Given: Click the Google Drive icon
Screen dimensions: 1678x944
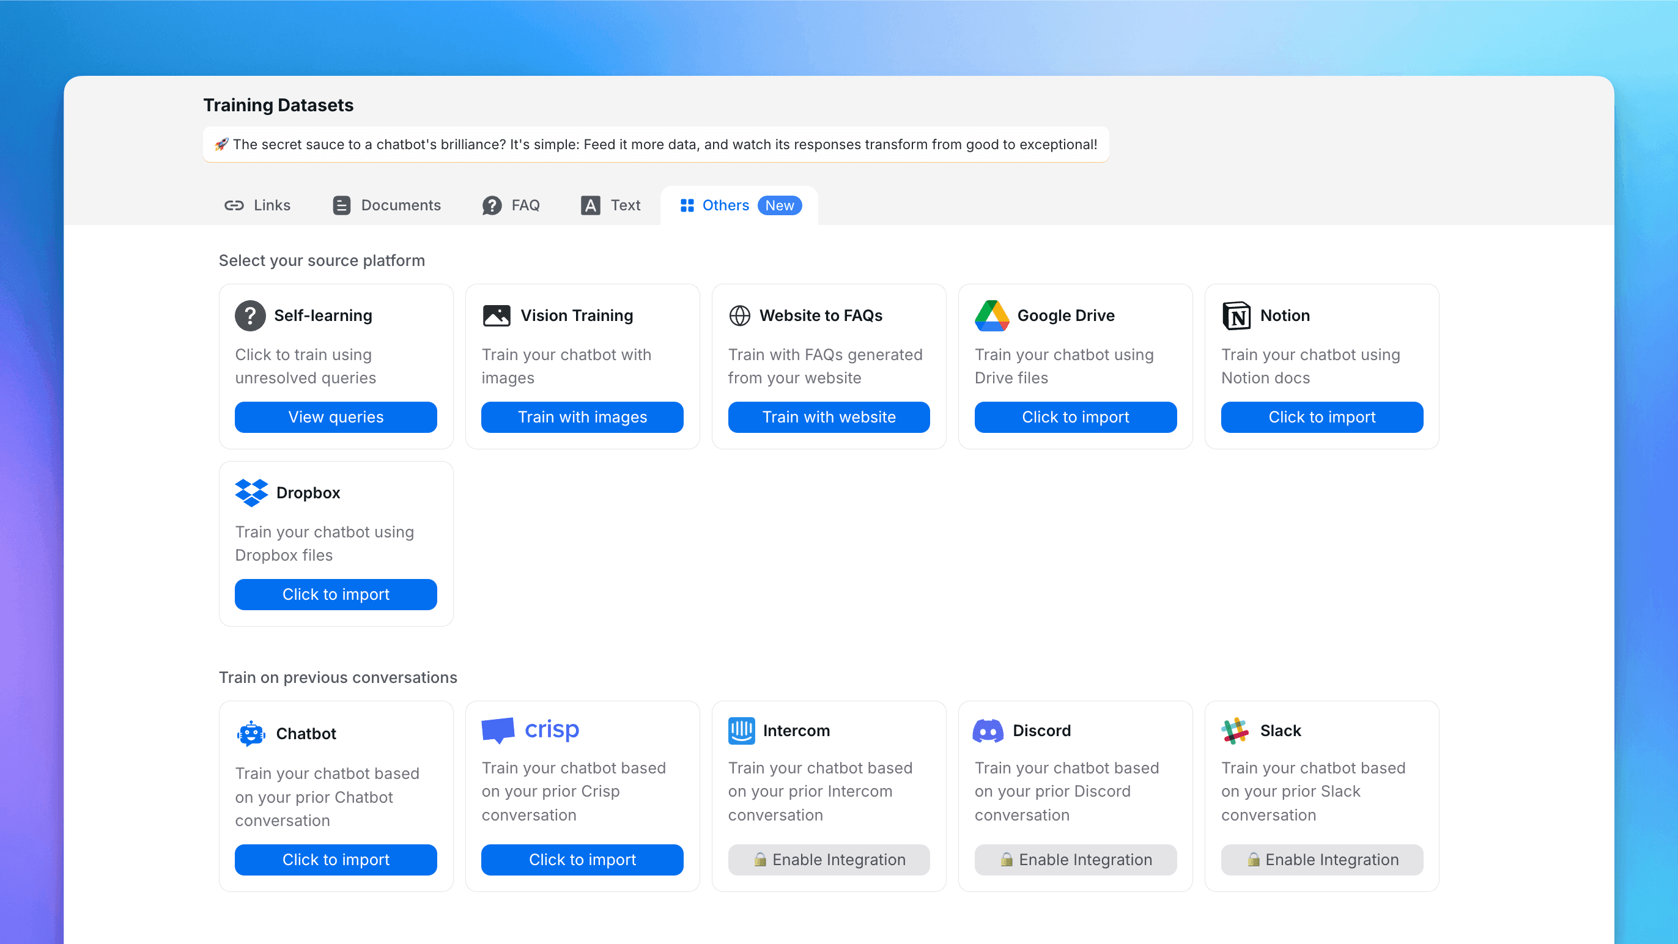Looking at the screenshot, I should coord(990,315).
